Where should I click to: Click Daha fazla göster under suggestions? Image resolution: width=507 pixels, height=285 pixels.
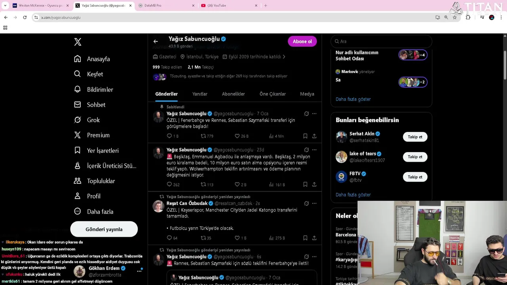[x=353, y=195]
